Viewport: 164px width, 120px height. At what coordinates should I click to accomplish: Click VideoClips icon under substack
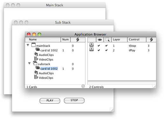point(36,77)
